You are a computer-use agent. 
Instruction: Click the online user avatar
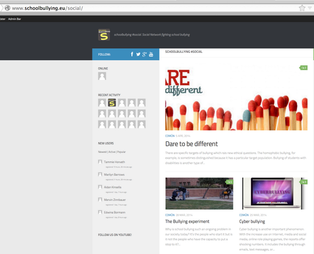click(102, 76)
